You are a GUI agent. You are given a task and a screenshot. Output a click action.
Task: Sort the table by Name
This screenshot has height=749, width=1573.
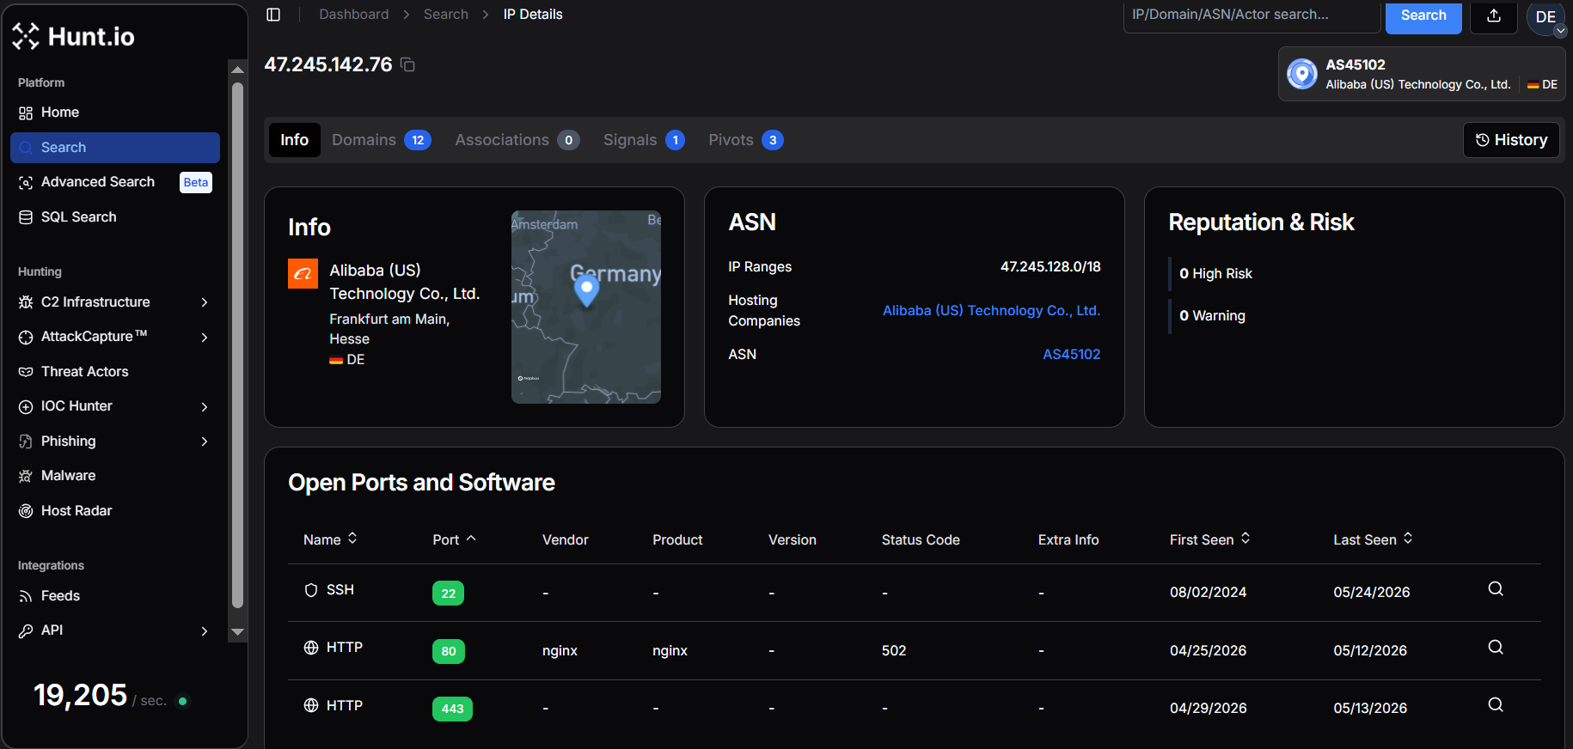330,539
